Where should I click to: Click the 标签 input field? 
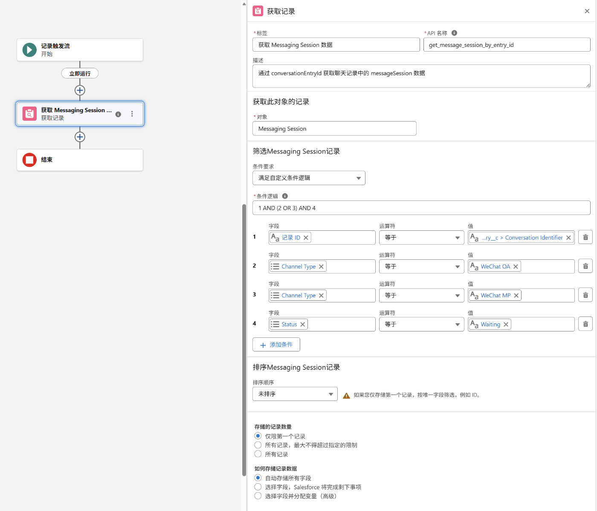coord(336,45)
